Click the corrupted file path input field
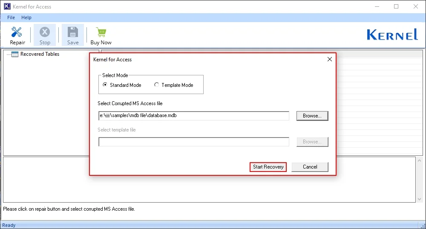 194,116
